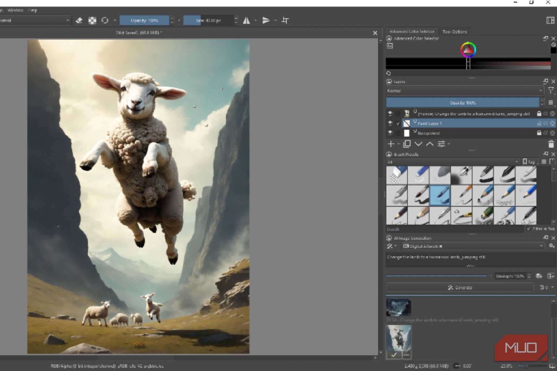
Task: Toggle color selector panel layout icon
Action: pyautogui.click(x=389, y=46)
